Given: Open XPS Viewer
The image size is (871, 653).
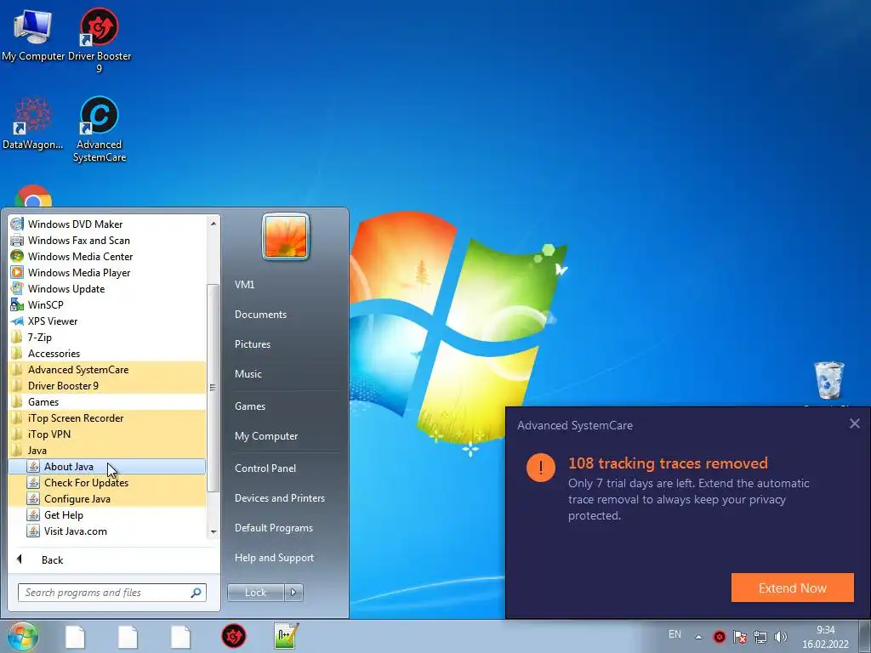Looking at the screenshot, I should [106, 321].
